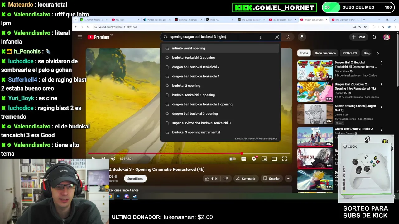
Task: Open the browser zoom magnifier icon
Action: [359, 27]
